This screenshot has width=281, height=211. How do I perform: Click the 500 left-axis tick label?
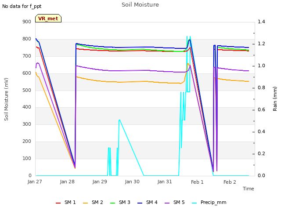click(x=27, y=90)
